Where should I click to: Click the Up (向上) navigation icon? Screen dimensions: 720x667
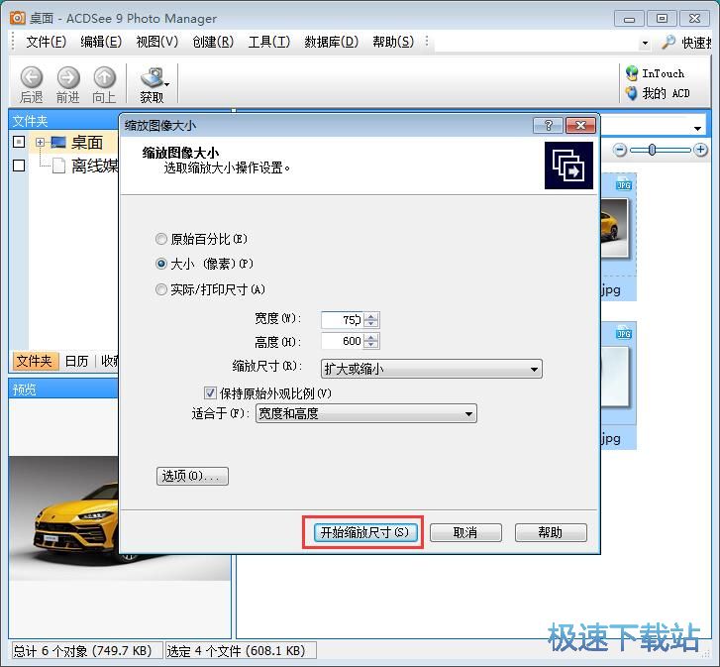(105, 77)
